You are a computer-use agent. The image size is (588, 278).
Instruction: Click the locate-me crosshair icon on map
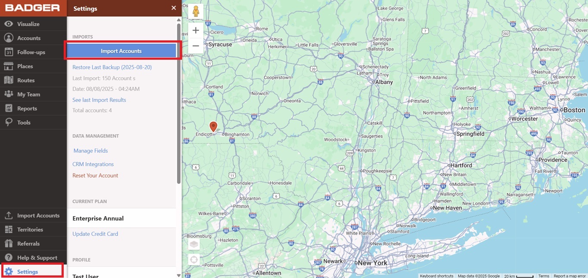point(194,260)
